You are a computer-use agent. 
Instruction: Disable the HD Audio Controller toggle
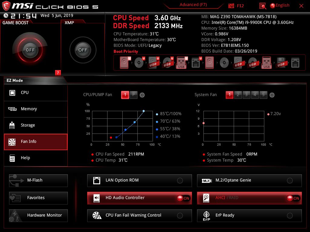click(183, 198)
